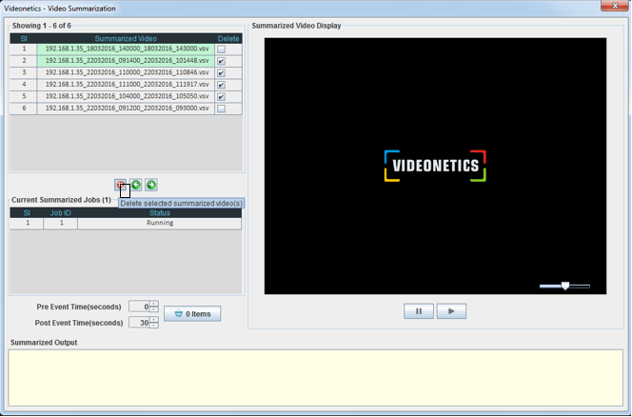This screenshot has height=417, width=632.
Task: Decrease Post Event Time with down arrow
Action: click(x=154, y=325)
